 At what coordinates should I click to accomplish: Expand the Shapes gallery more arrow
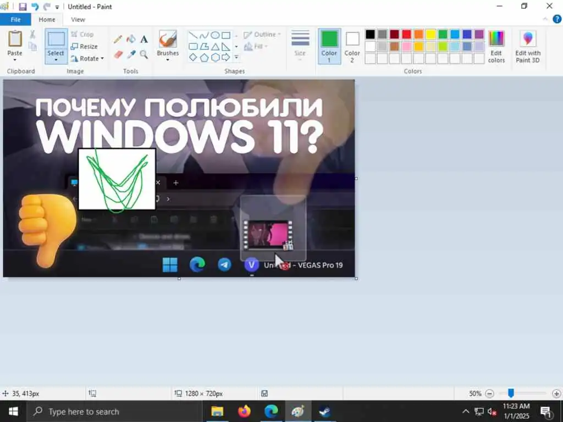236,57
